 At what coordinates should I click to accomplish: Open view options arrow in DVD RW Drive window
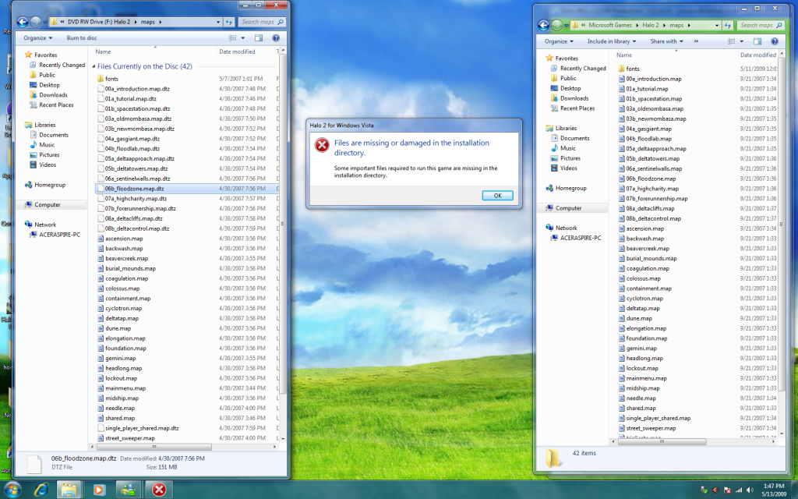click(243, 37)
